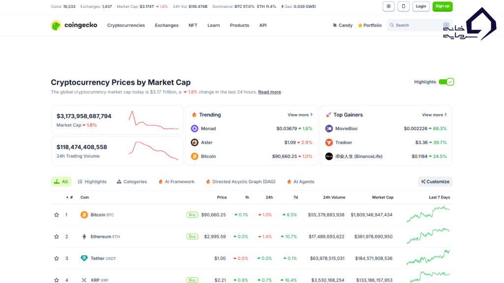Switch to the Categories tab
This screenshot has height=283, width=504.
(131, 181)
